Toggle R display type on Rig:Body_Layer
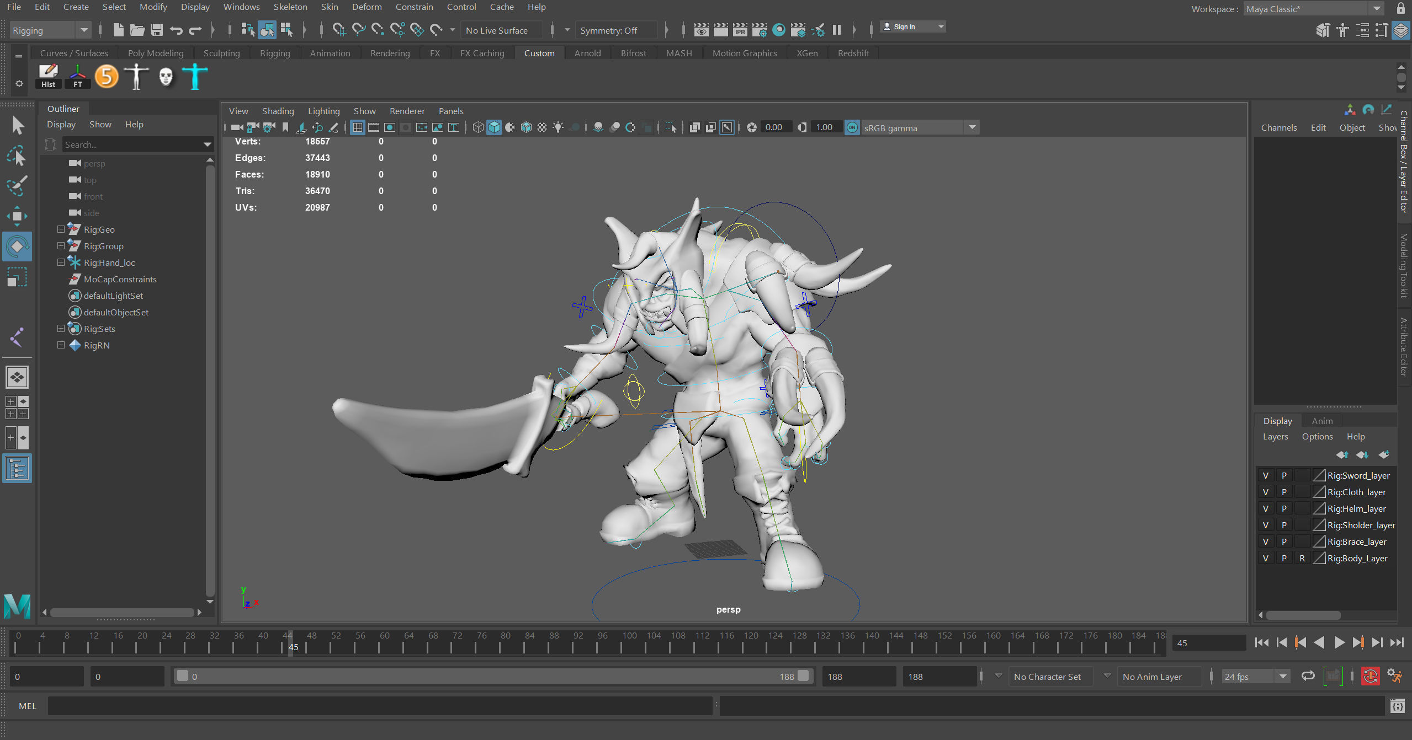 pyautogui.click(x=1302, y=558)
